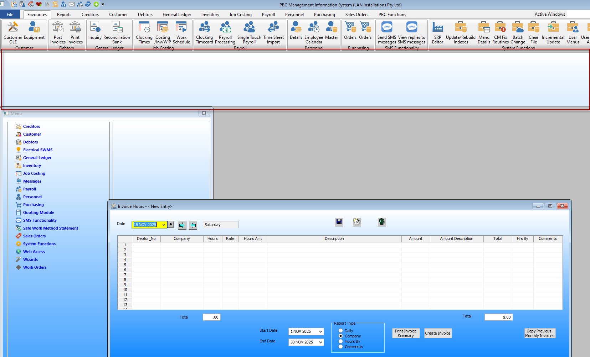Click the Send SMS messages icon

point(387,32)
